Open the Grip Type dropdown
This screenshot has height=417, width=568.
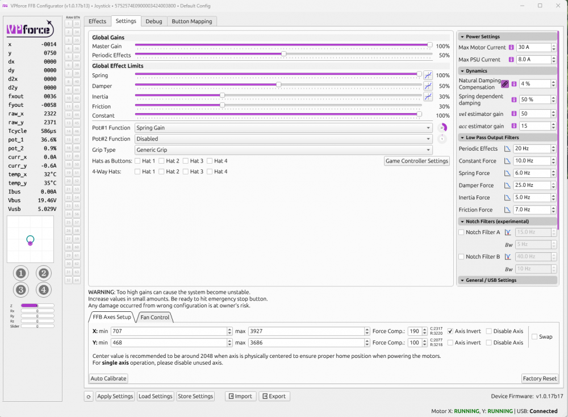pyautogui.click(x=283, y=150)
